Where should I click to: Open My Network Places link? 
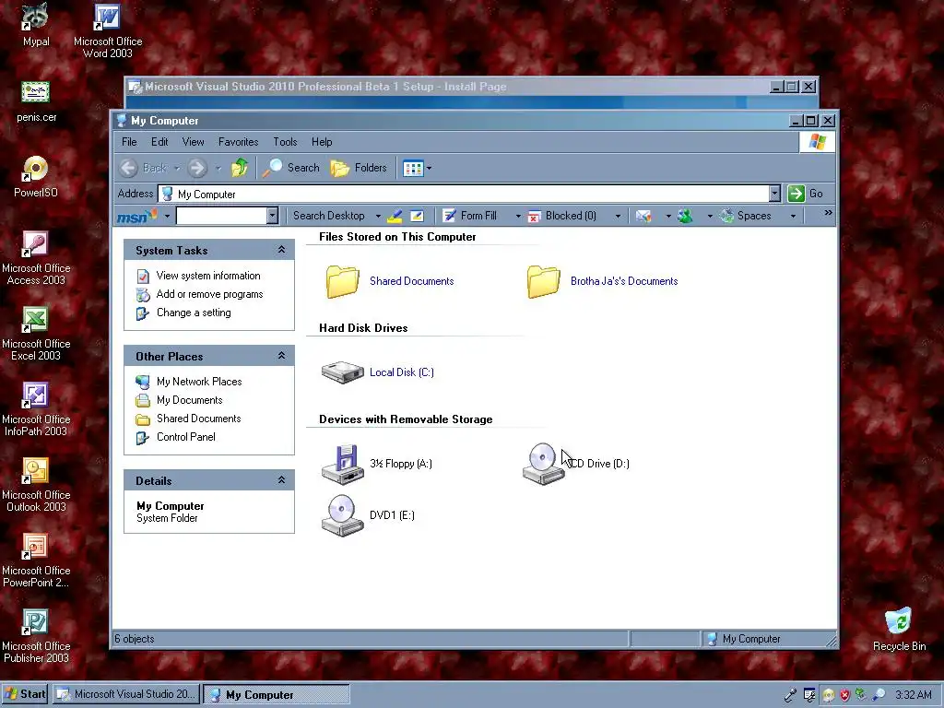[x=199, y=382]
